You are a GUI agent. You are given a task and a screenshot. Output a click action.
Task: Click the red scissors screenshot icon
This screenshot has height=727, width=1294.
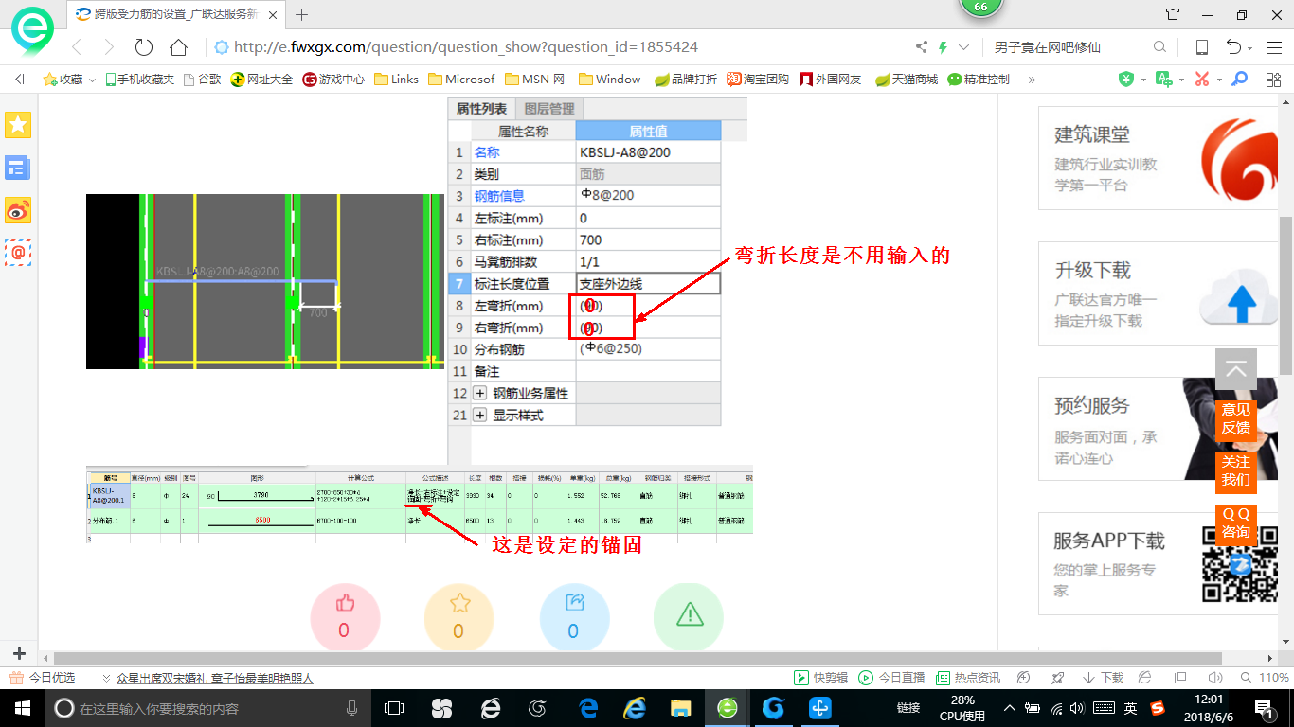[x=1202, y=80]
